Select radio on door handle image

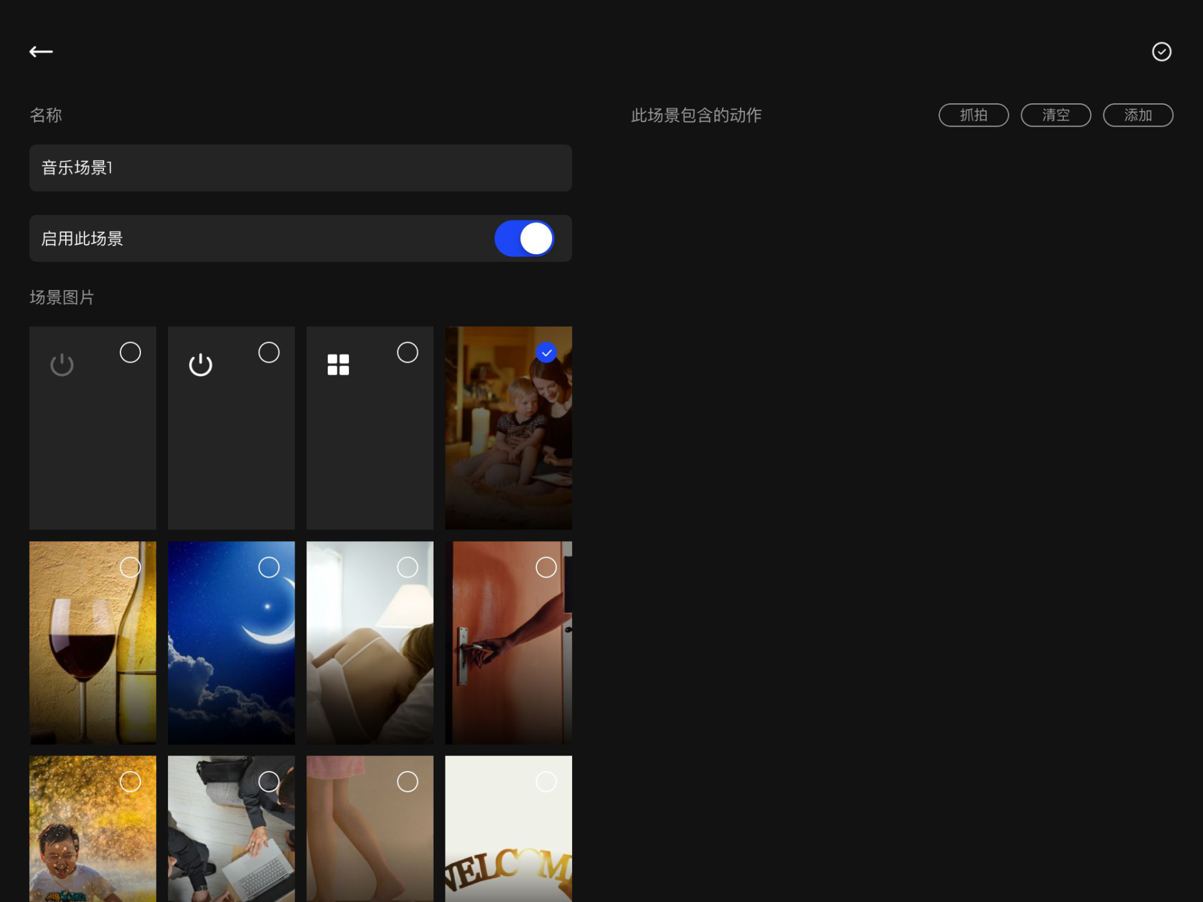[x=546, y=568]
